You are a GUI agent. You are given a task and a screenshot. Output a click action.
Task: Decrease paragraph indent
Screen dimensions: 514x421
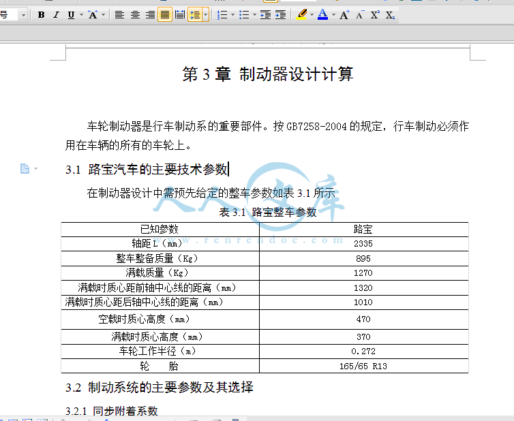click(265, 15)
